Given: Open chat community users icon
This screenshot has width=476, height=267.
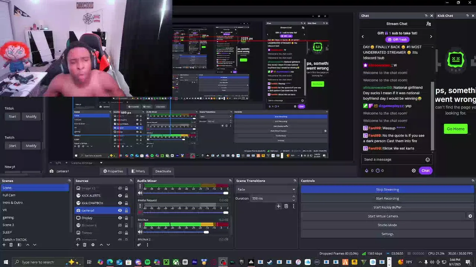Looking at the screenshot, I should pos(428,24).
